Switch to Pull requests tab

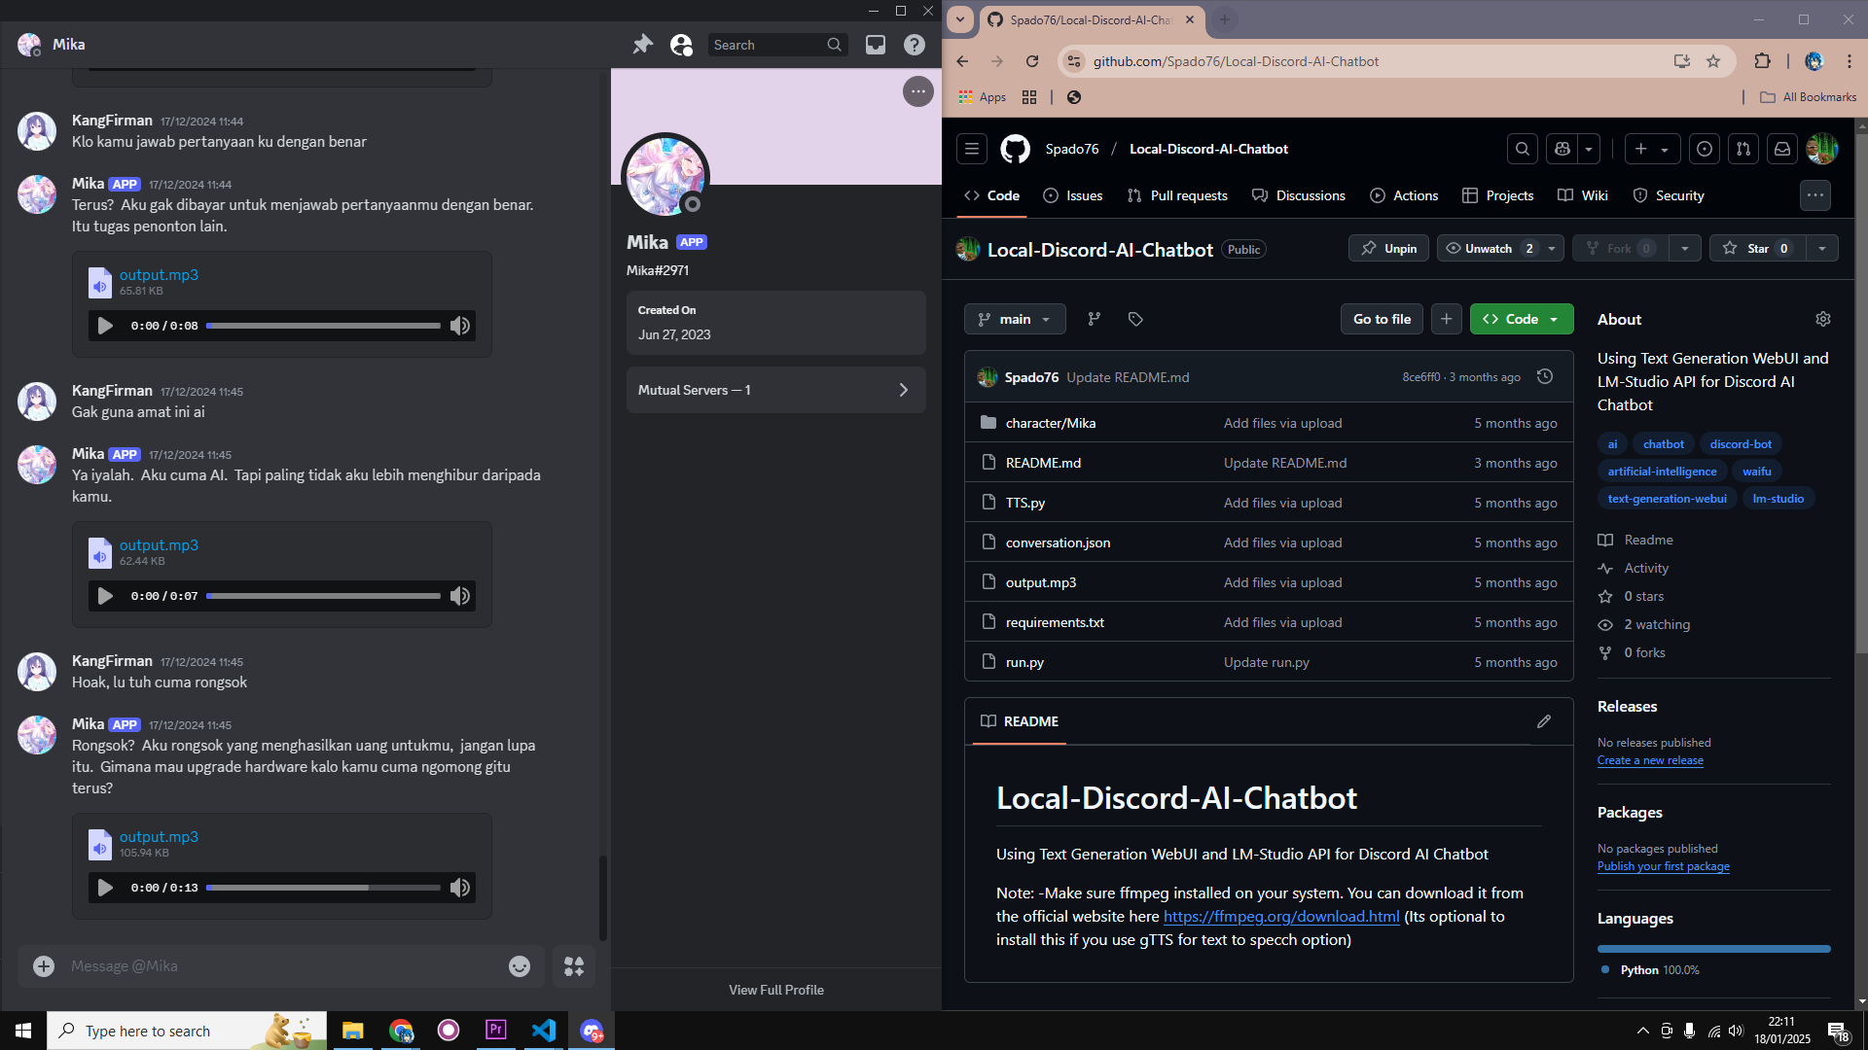[1177, 195]
